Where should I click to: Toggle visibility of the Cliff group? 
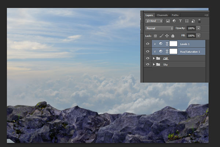pos(148,58)
